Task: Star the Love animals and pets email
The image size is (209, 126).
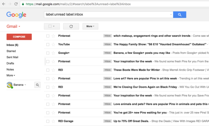Action: coord(53,104)
